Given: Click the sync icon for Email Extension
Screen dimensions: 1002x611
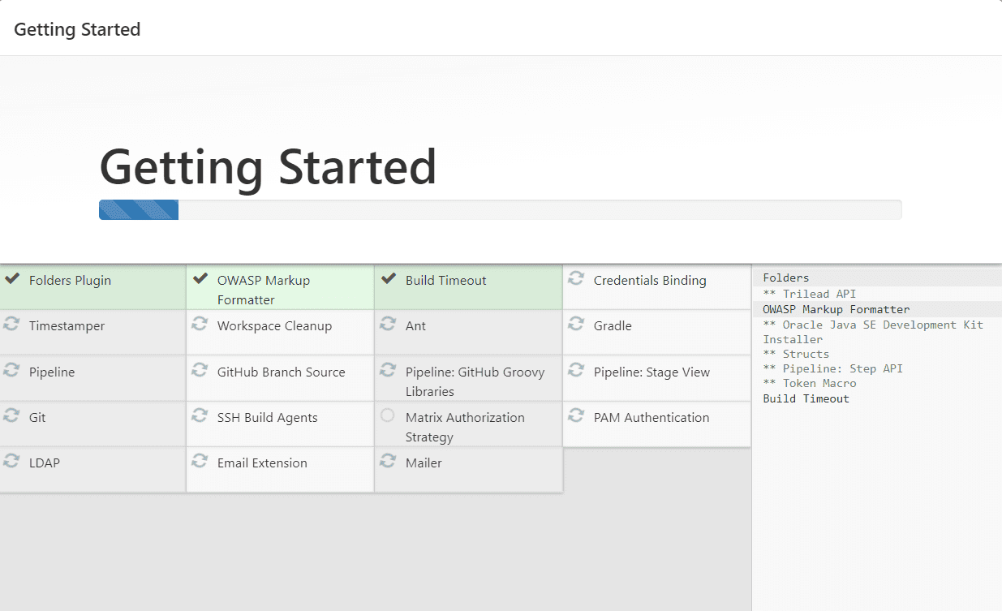Looking at the screenshot, I should 200,461.
